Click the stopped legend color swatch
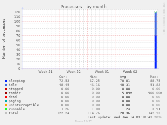This screenshot has height=125, width=167. (x=6, y=89)
